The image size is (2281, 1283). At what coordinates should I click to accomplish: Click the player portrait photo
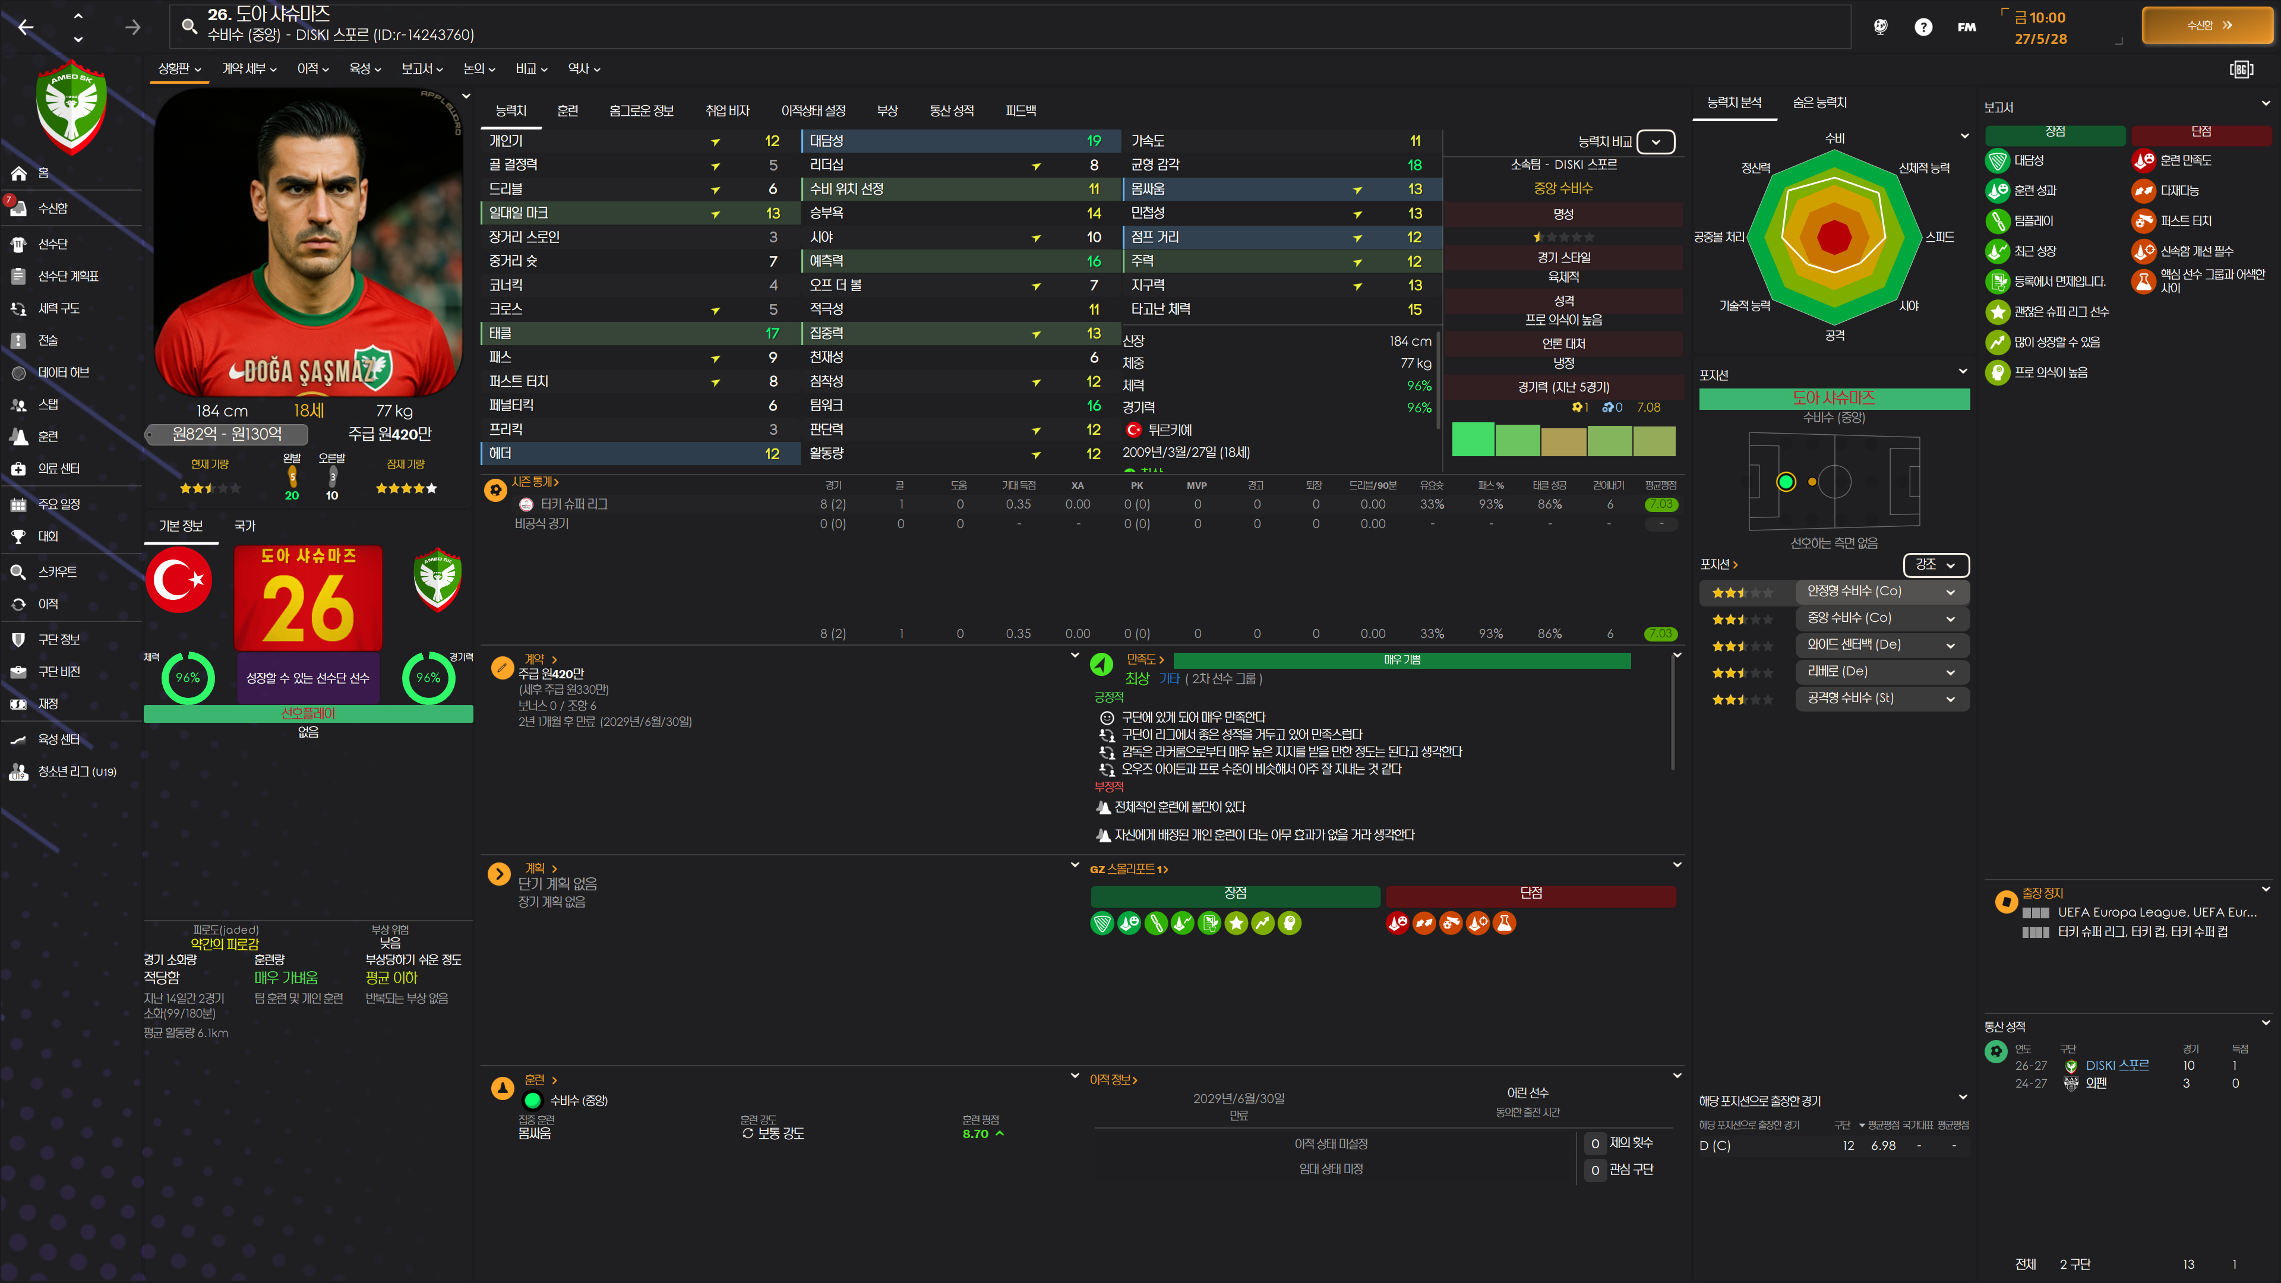pyautogui.click(x=307, y=244)
